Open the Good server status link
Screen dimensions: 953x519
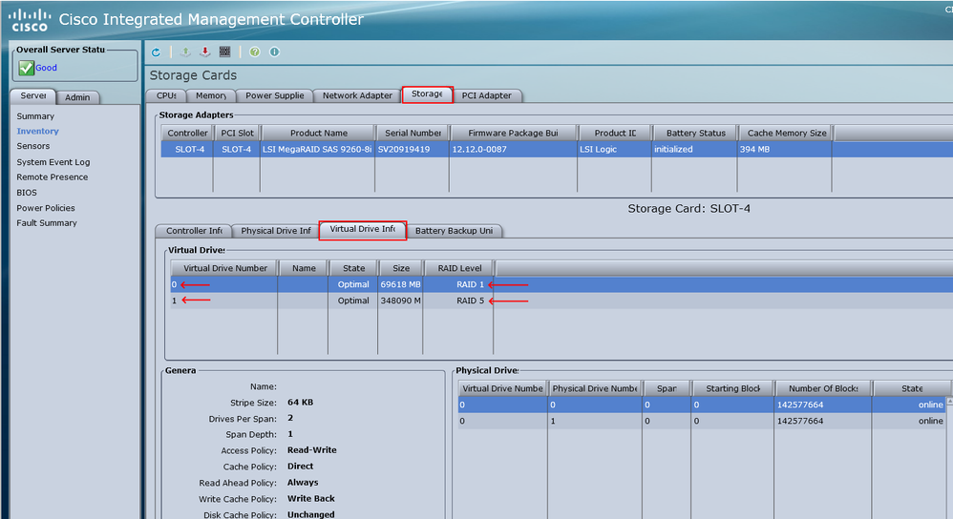[x=46, y=68]
